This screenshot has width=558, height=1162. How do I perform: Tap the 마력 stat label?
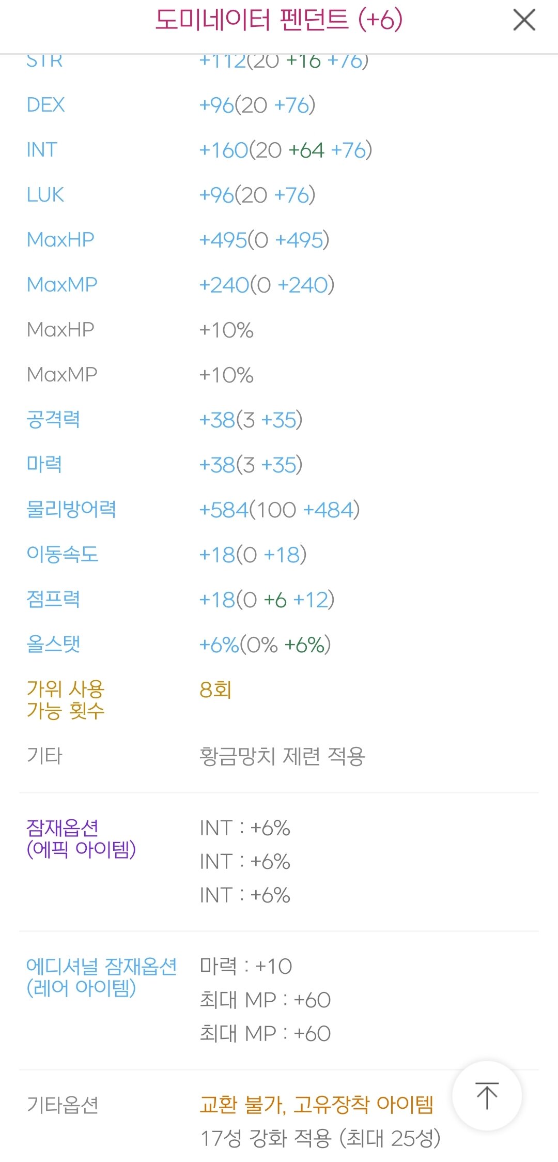click(44, 464)
